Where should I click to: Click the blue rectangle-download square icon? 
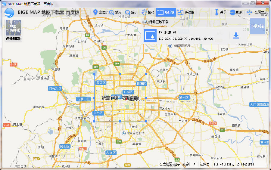(x=150, y=36)
